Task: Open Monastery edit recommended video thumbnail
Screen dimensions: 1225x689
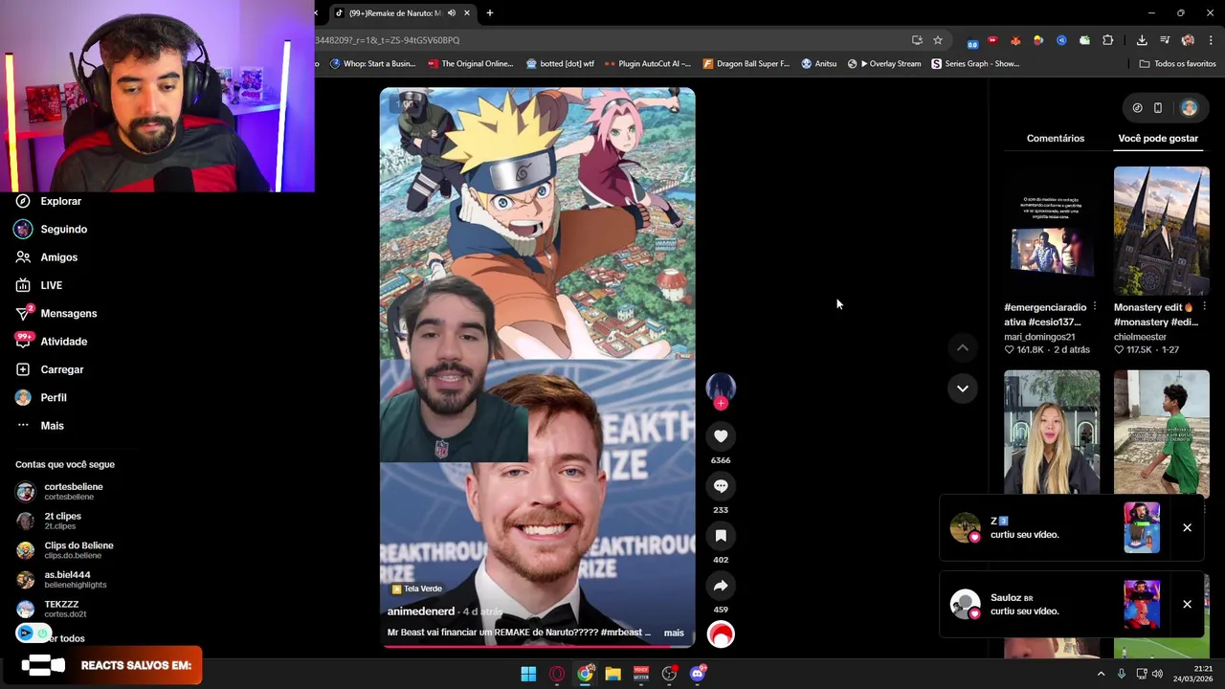Action: pyautogui.click(x=1161, y=231)
